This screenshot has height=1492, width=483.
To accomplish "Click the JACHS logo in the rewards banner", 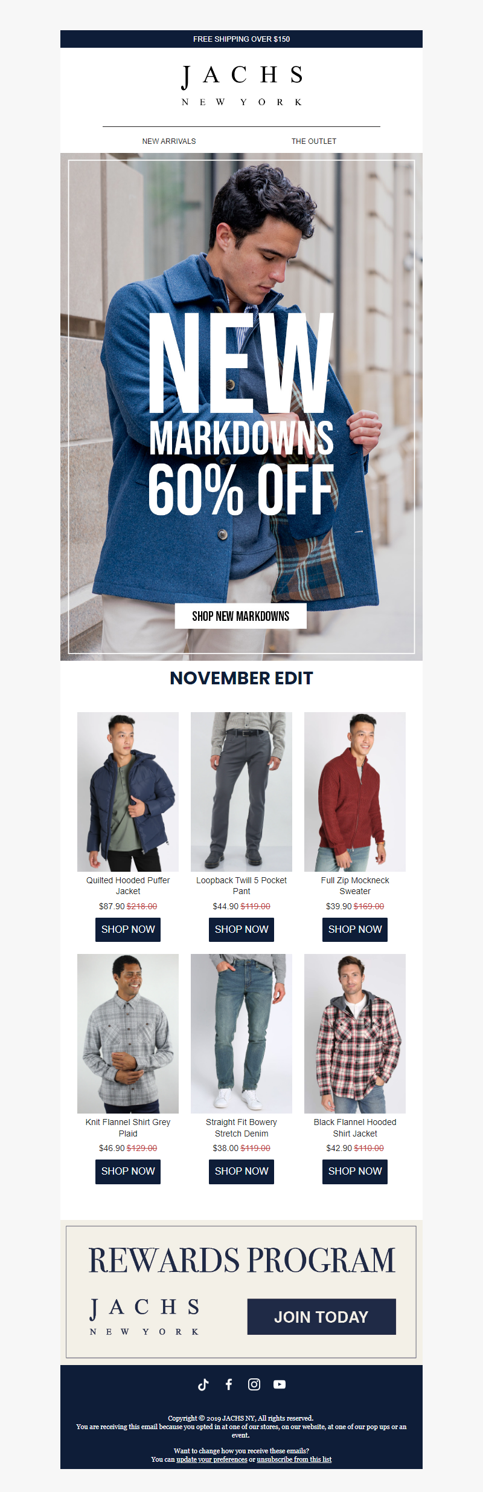I will click(x=145, y=1315).
